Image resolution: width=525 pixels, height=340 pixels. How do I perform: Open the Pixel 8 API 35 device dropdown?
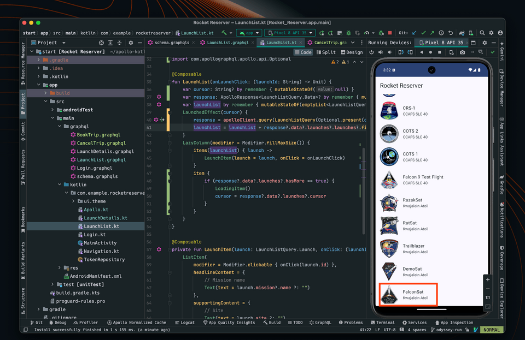coord(290,33)
